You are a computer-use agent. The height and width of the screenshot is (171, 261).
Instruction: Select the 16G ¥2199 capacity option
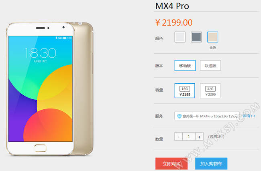(185, 91)
